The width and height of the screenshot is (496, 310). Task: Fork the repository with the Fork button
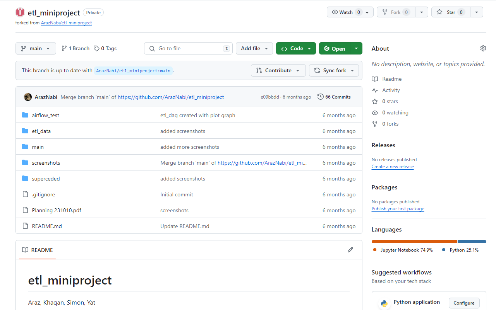click(x=396, y=12)
